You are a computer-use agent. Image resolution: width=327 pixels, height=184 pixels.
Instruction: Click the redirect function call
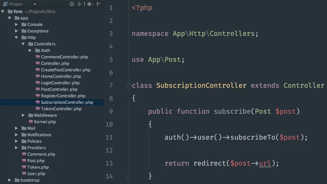[210, 163]
